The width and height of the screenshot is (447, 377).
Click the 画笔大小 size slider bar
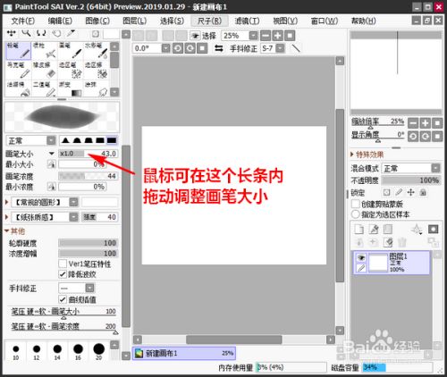[89, 154]
